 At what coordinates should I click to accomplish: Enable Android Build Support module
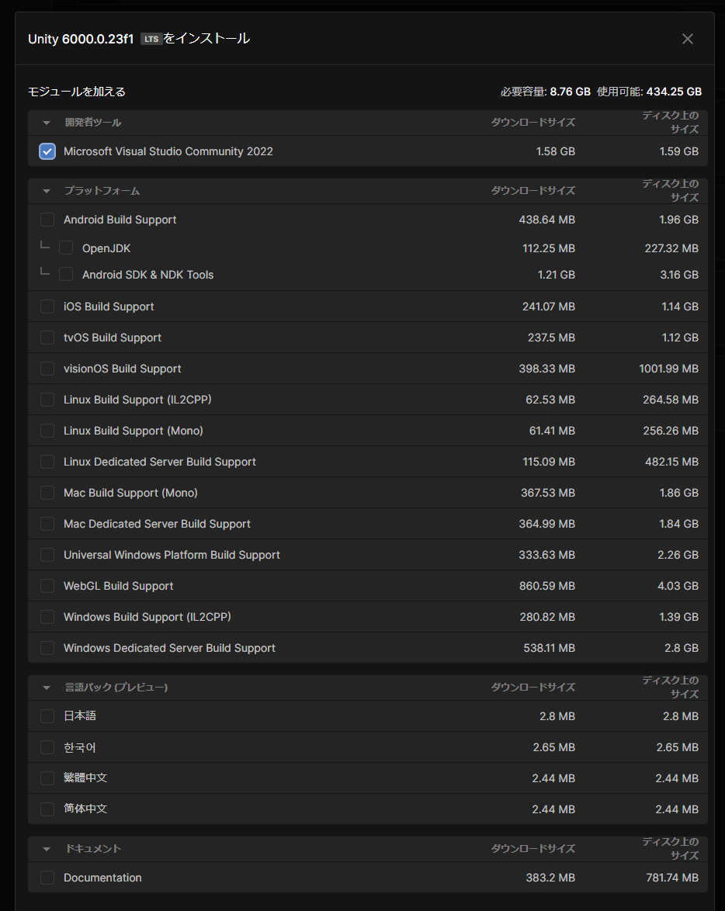tap(47, 220)
